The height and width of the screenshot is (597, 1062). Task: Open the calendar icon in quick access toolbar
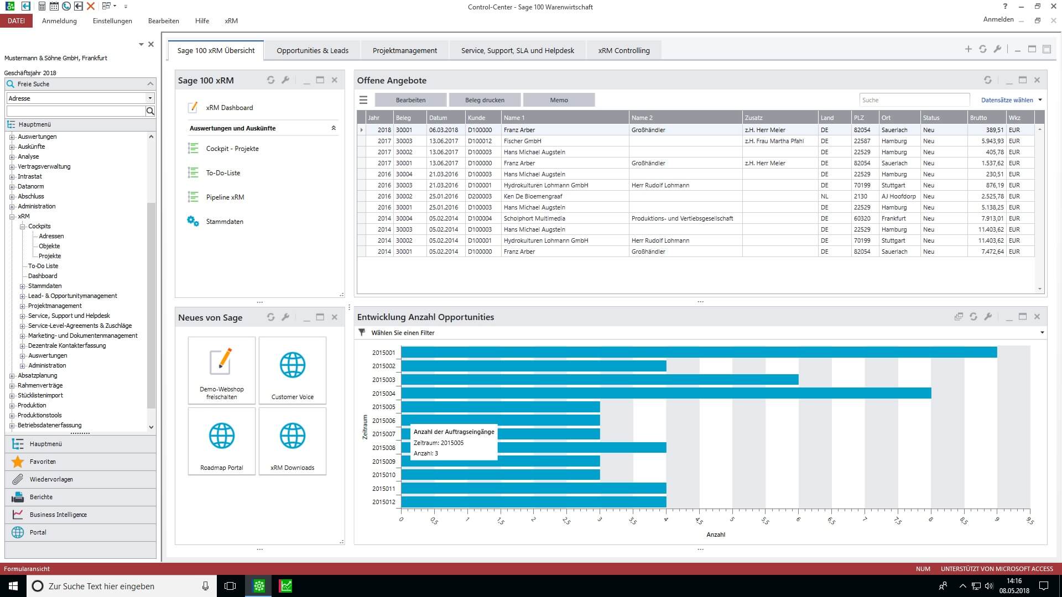[x=54, y=6]
